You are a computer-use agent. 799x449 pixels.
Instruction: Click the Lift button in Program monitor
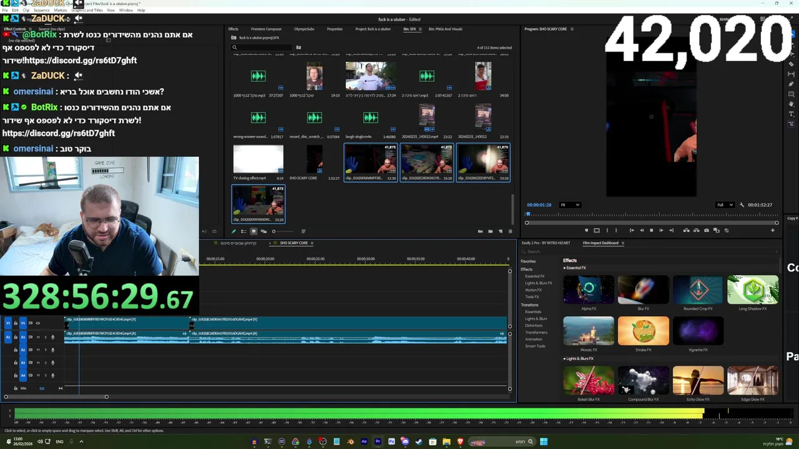(686, 230)
